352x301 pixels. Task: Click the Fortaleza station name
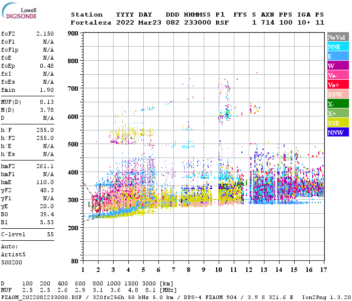pyautogui.click(x=91, y=23)
